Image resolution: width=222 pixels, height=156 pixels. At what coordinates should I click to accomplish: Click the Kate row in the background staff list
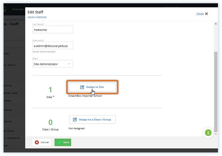14,93
